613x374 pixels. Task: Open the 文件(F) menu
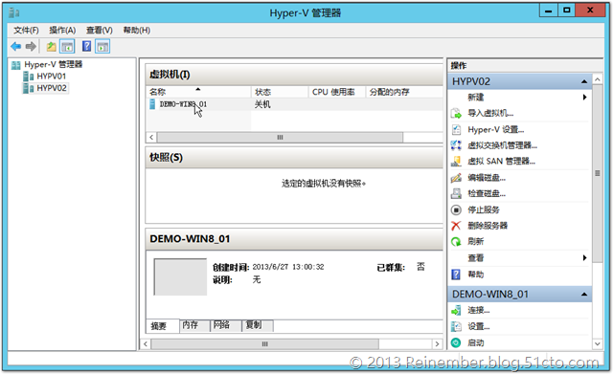coord(26,30)
